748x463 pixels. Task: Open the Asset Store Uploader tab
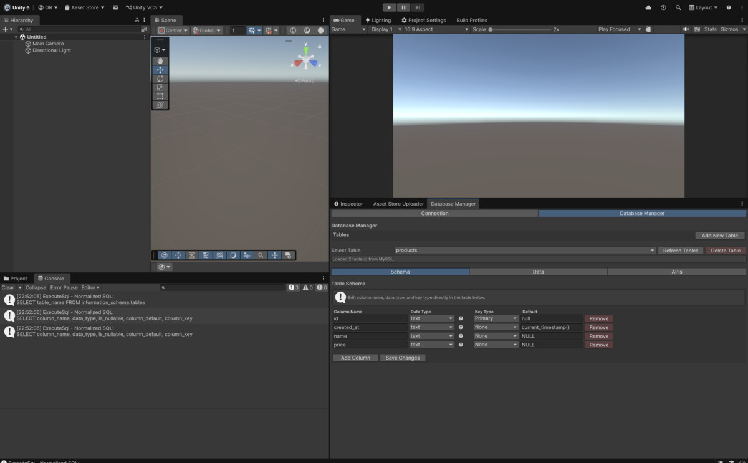point(398,204)
